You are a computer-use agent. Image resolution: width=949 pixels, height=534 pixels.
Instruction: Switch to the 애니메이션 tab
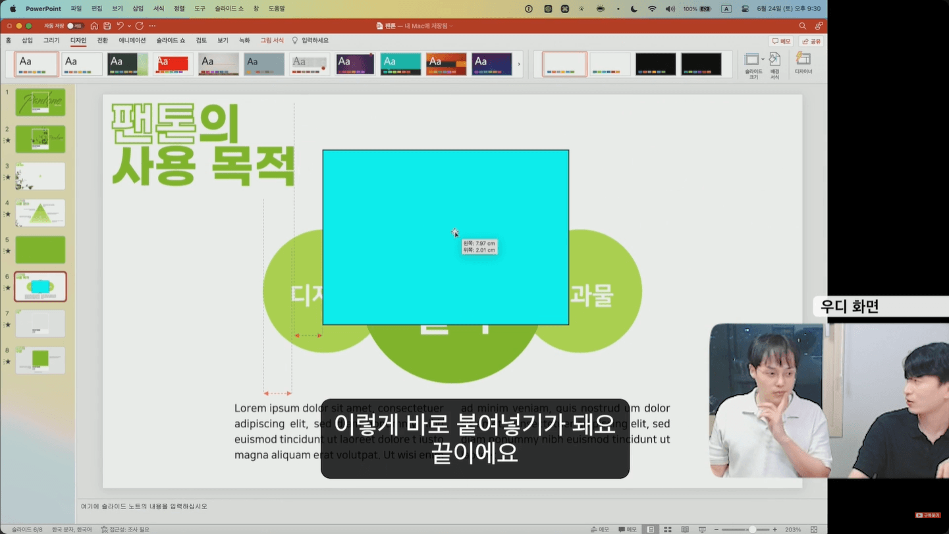click(132, 41)
